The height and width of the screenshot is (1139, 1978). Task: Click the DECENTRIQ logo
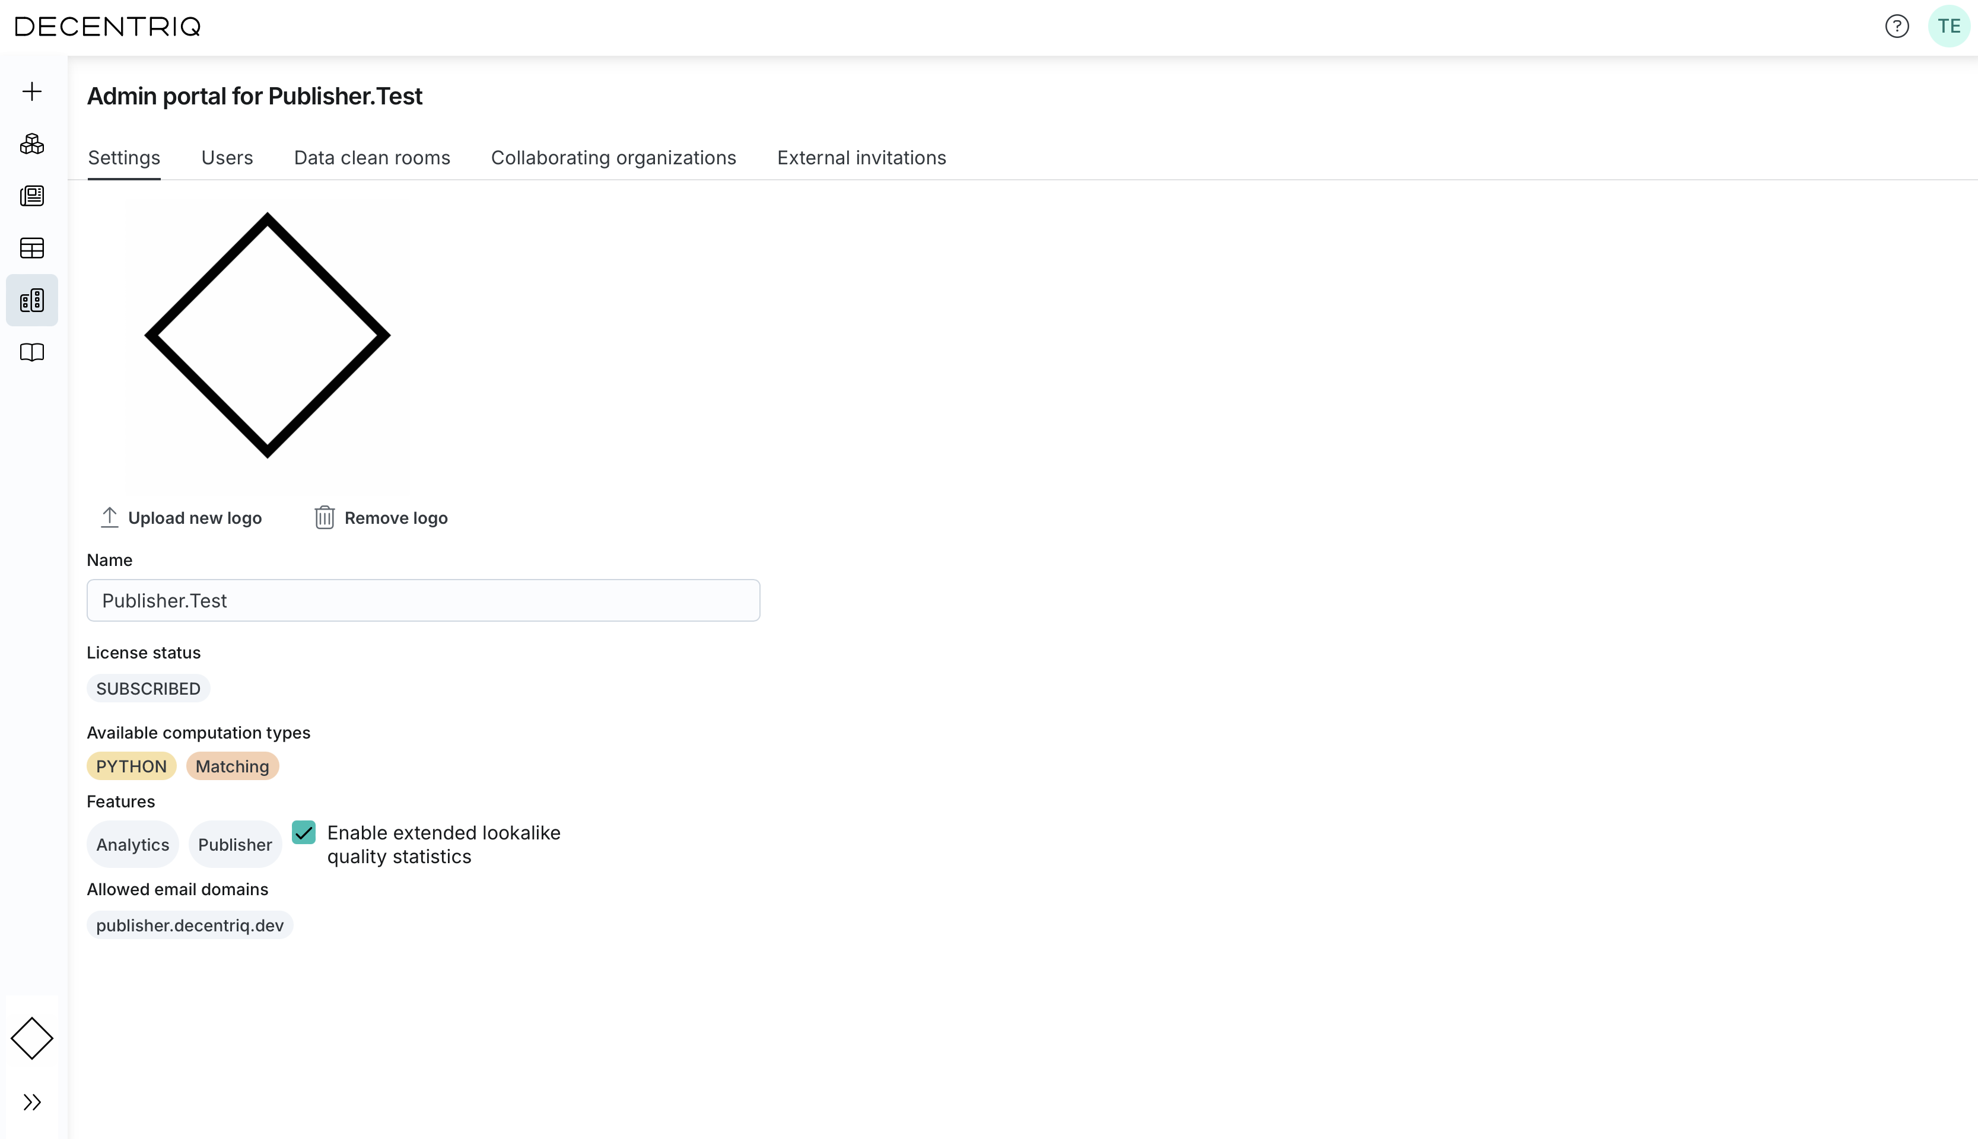[x=108, y=27]
